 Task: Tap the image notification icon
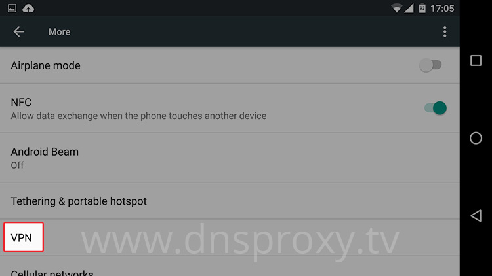12,8
